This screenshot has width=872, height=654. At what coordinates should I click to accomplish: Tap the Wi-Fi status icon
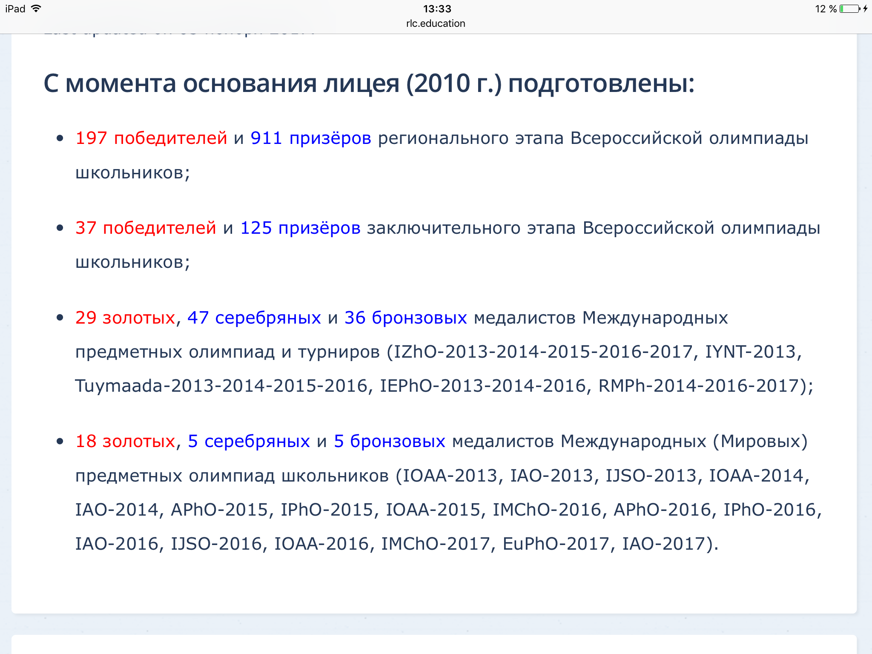click(x=36, y=9)
